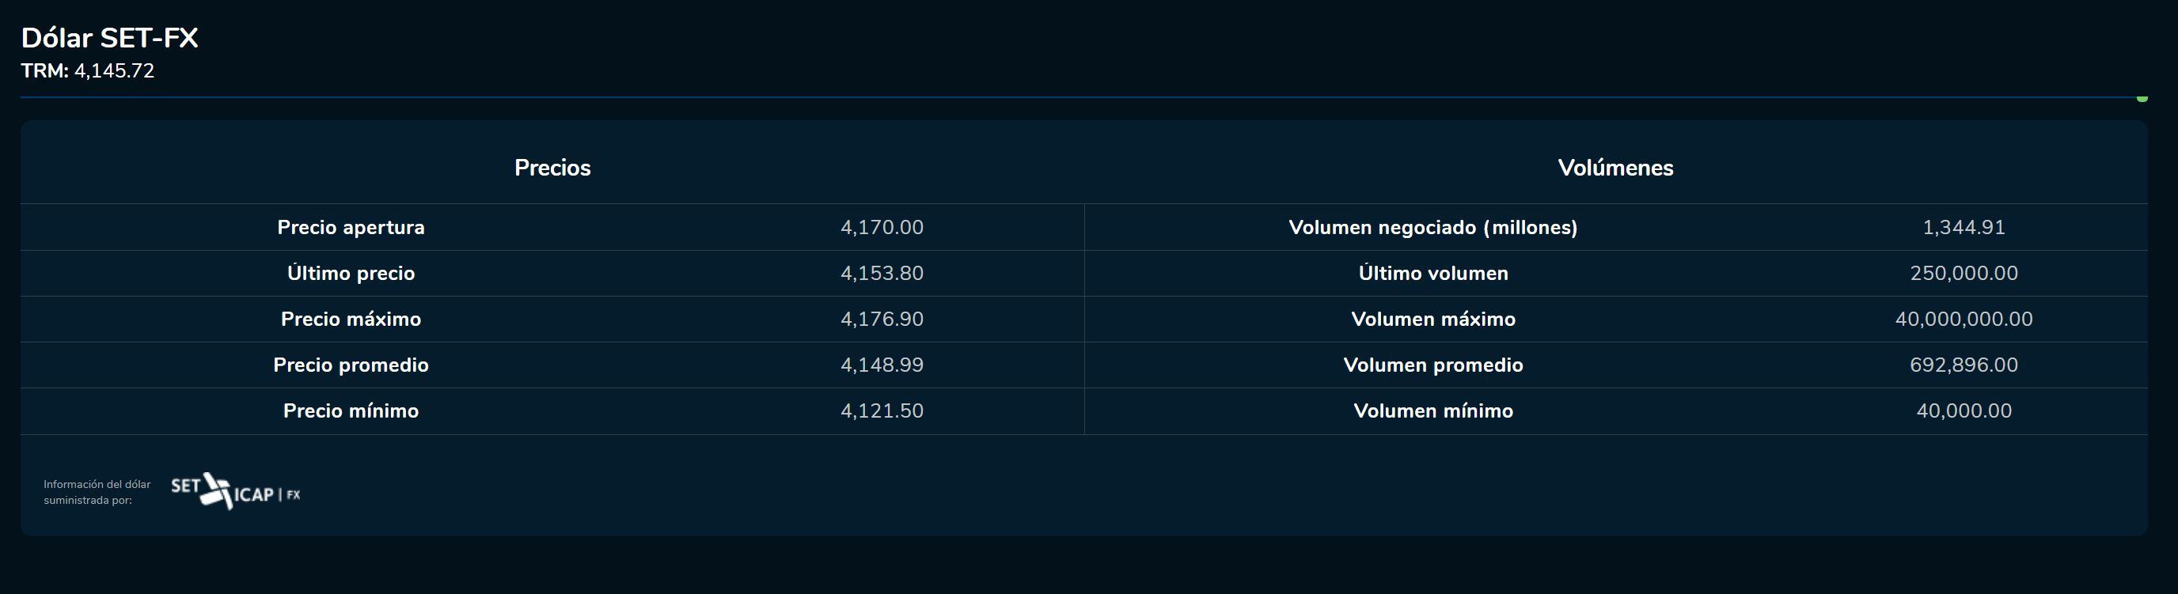Click the TRM value 4,145.72

point(114,71)
